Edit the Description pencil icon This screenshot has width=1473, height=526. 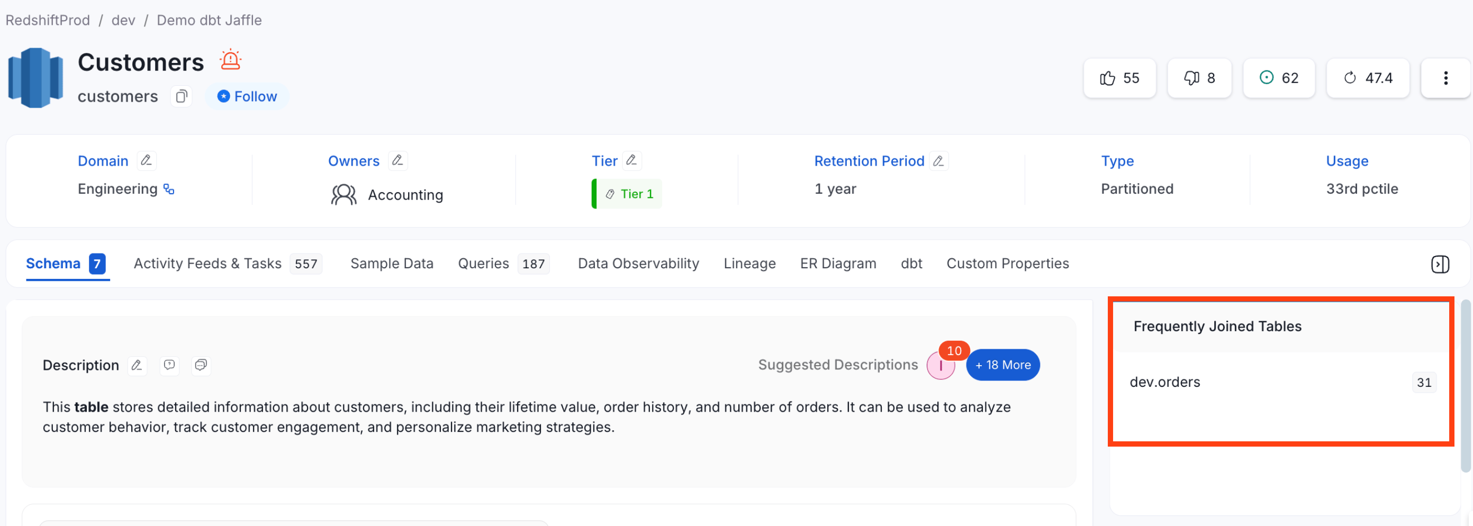[x=137, y=365]
